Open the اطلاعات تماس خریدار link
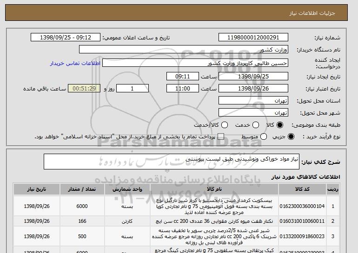This screenshot has width=358, height=253. coord(75,63)
